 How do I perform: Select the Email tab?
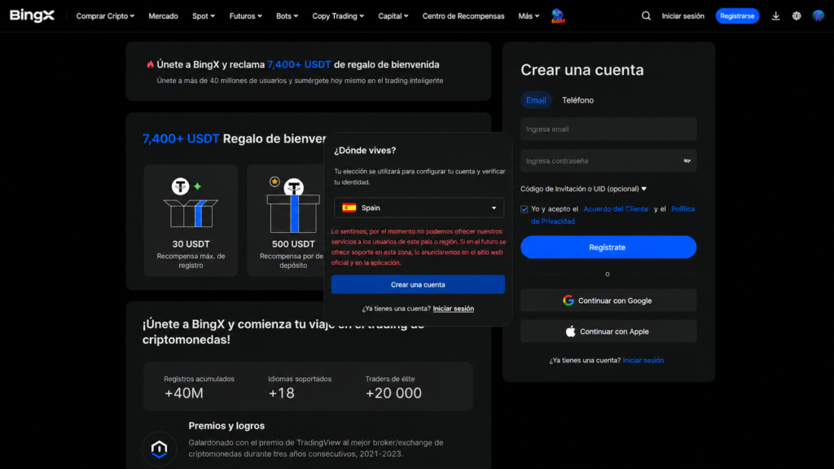(536, 100)
